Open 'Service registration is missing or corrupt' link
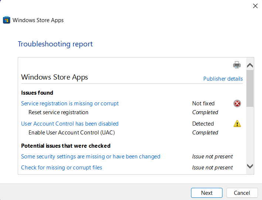The height and width of the screenshot is (200, 262). tap(70, 103)
